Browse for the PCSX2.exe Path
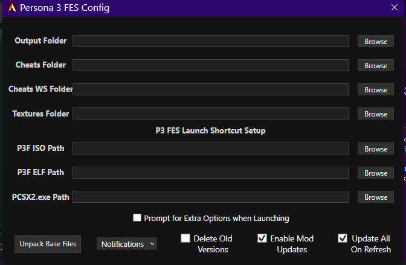 pos(376,197)
